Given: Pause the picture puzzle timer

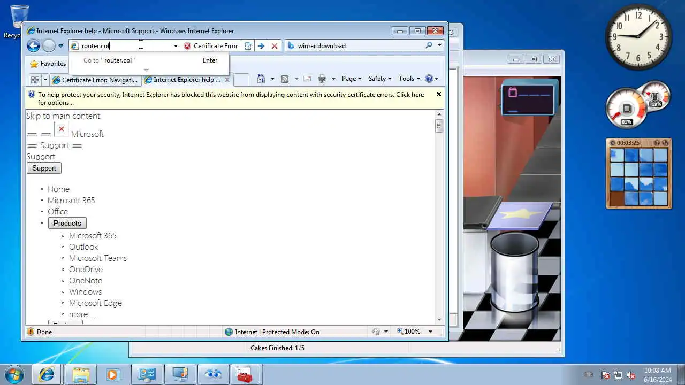Looking at the screenshot, I should tap(613, 143).
